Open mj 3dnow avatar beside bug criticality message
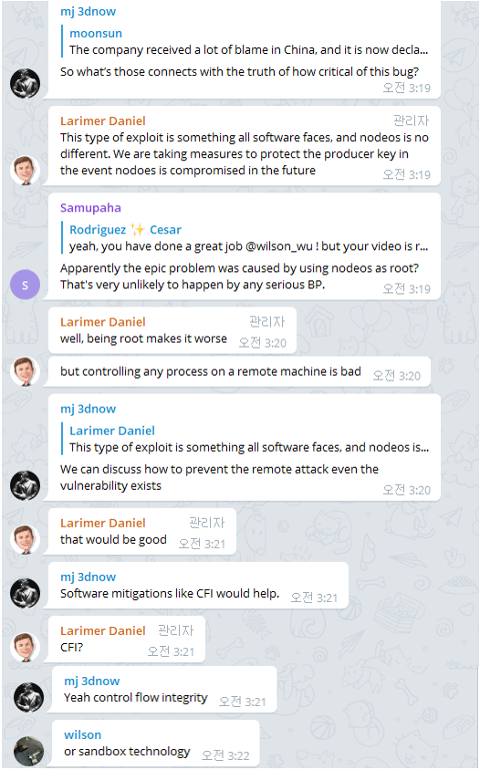 25,84
